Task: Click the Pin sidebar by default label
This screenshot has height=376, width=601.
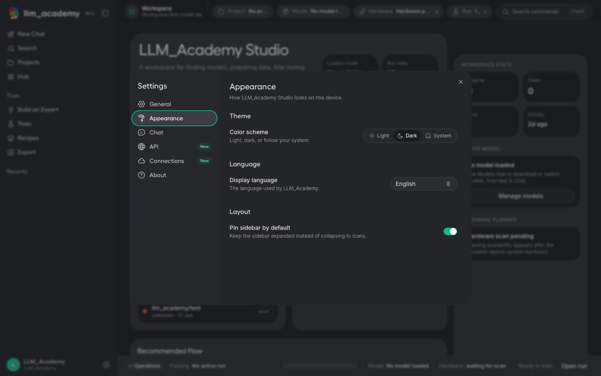Action: pos(260,228)
